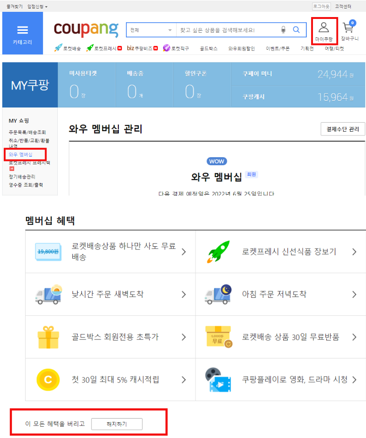Open 주문목록/배송조회 sidebar link

[x=27, y=132]
